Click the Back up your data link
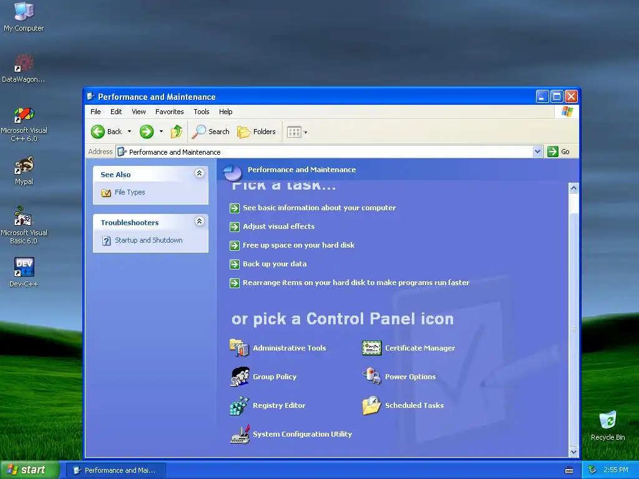The image size is (639, 479). [275, 264]
